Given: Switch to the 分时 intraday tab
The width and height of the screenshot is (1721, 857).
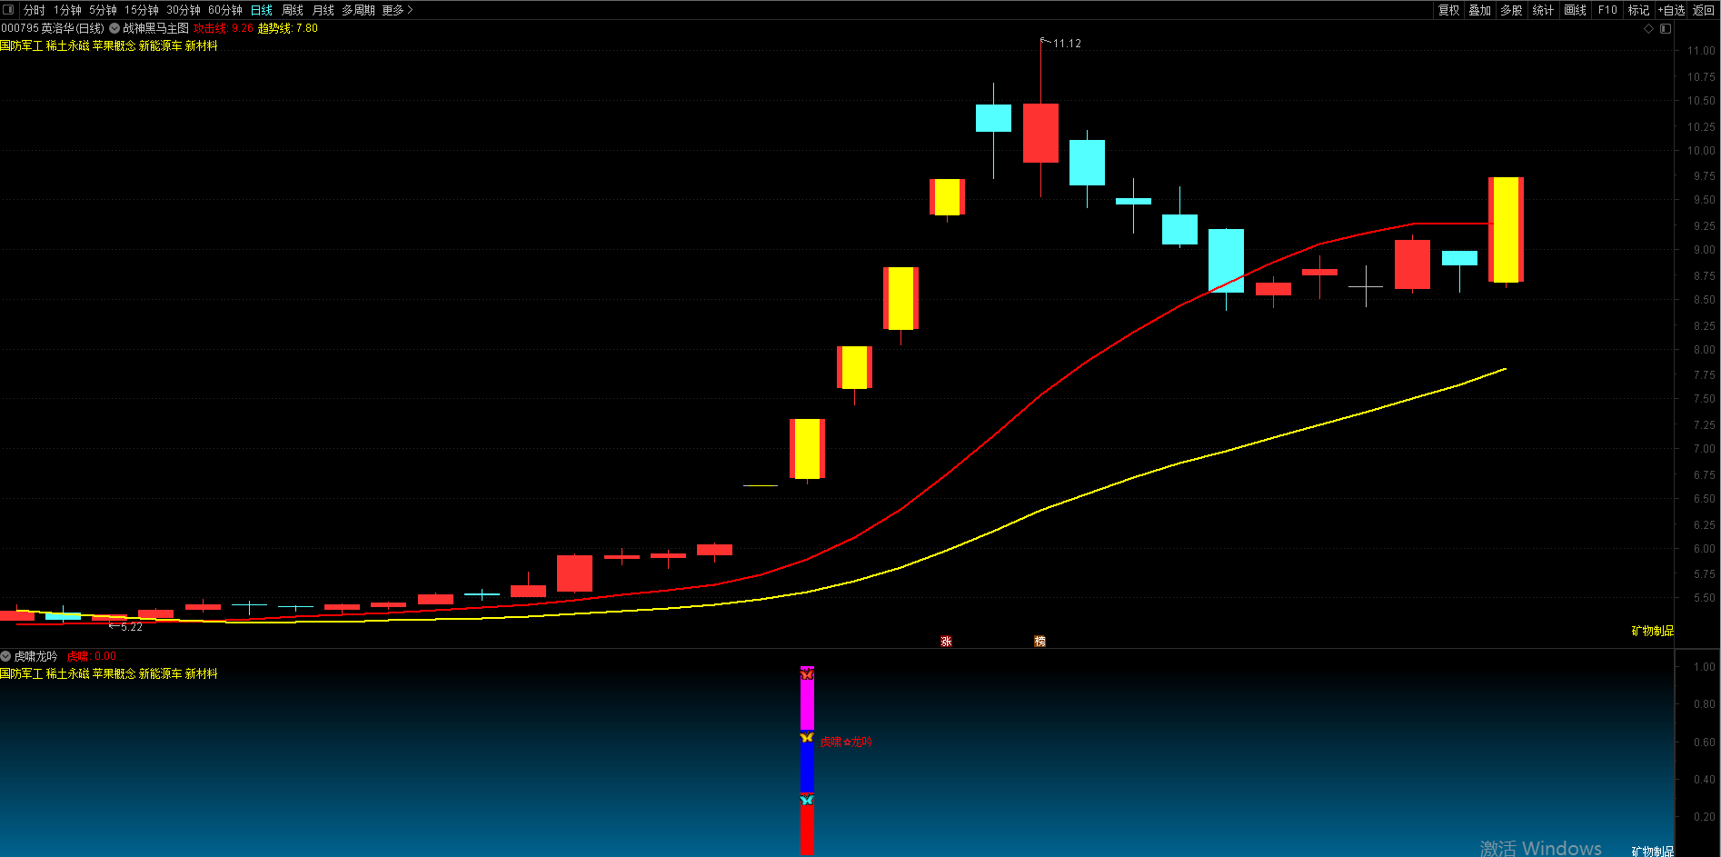Looking at the screenshot, I should [35, 10].
